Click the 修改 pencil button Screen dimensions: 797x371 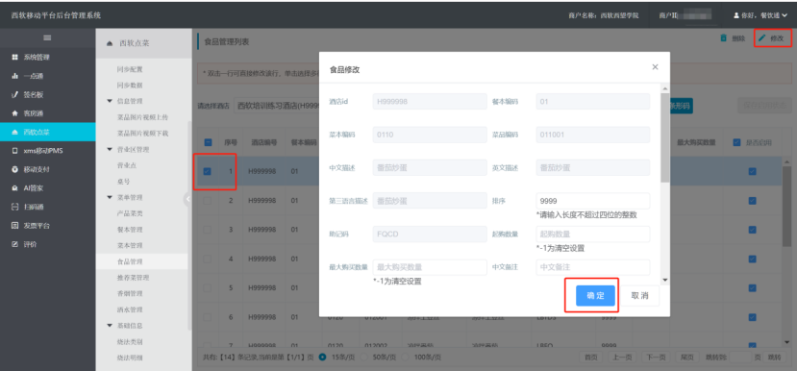772,38
